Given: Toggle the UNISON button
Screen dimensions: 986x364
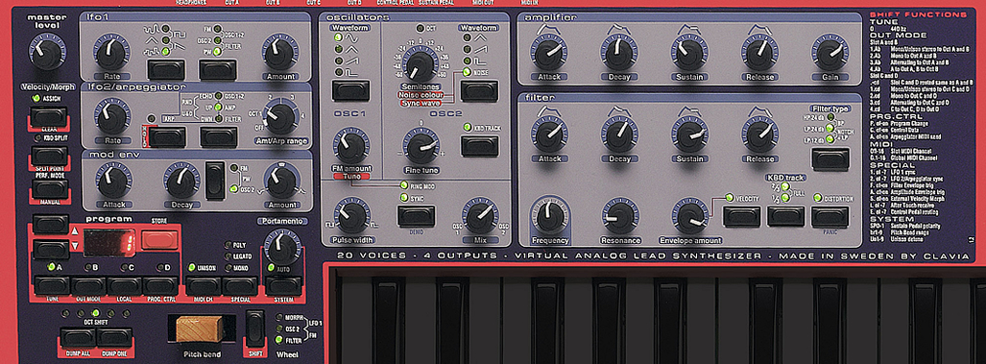Looking at the screenshot, I should pyautogui.click(x=204, y=285).
